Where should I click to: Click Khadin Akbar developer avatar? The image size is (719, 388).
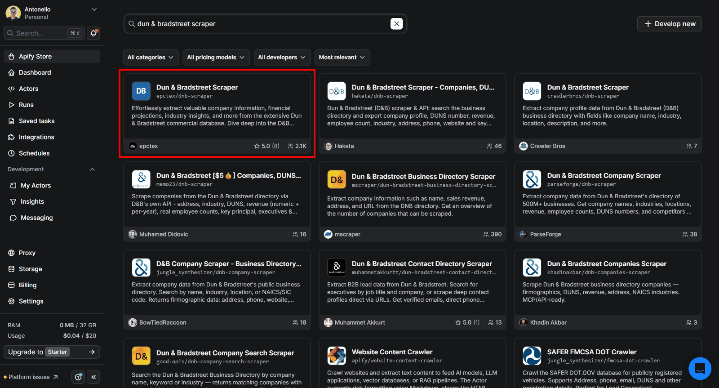524,322
